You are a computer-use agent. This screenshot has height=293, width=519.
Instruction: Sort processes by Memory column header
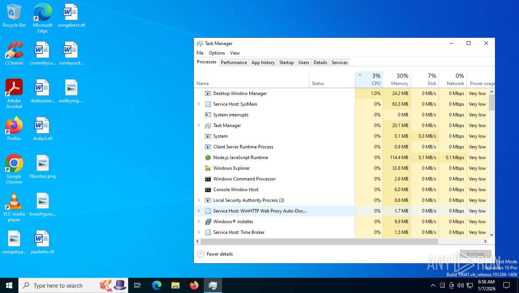click(397, 79)
